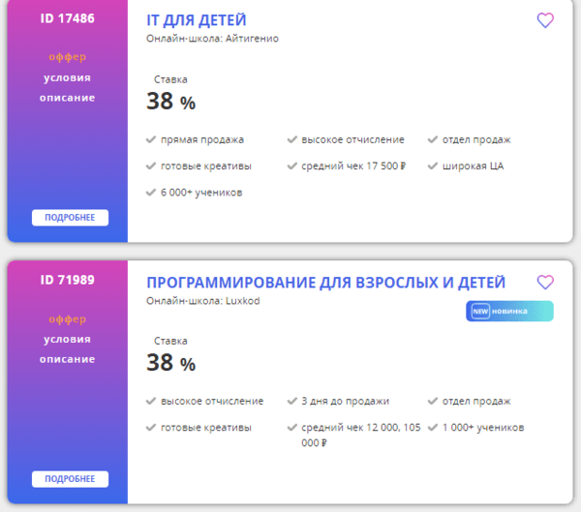Click the NEW новинка badge

tap(510, 311)
